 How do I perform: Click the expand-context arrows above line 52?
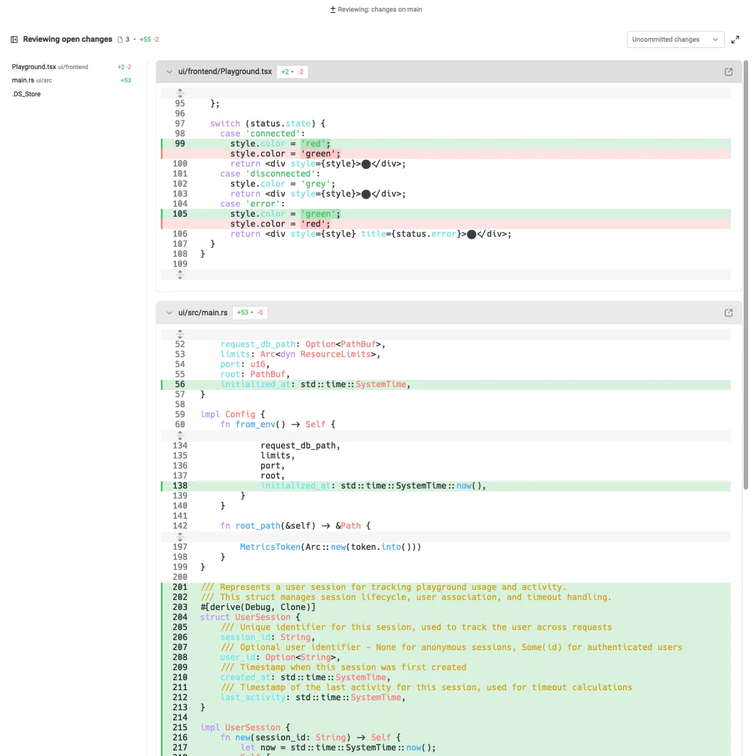[180, 334]
